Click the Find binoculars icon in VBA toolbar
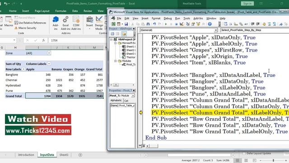Screen dimensions: 289x163 148,24
